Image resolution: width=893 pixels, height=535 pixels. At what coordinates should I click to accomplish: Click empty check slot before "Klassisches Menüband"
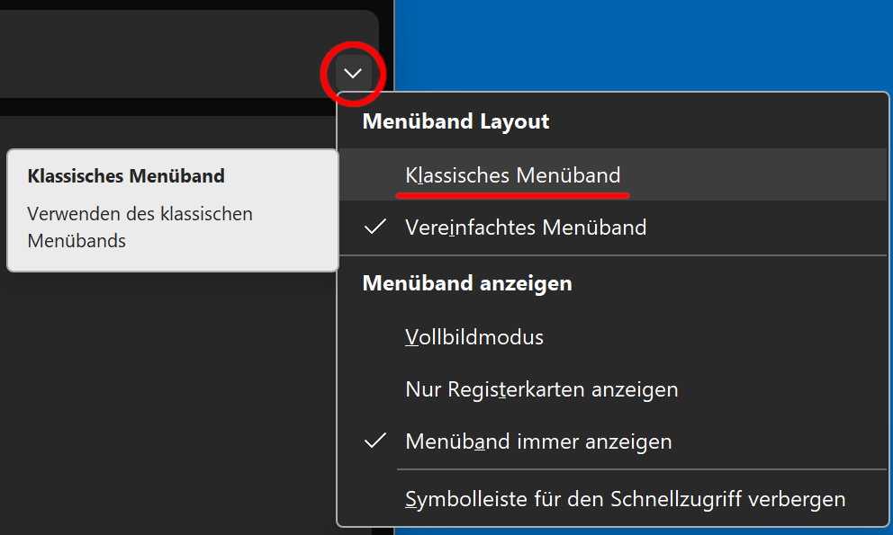(x=375, y=174)
